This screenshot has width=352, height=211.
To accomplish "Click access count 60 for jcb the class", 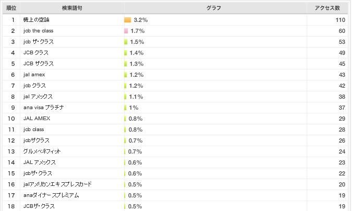I will click(x=342, y=31).
